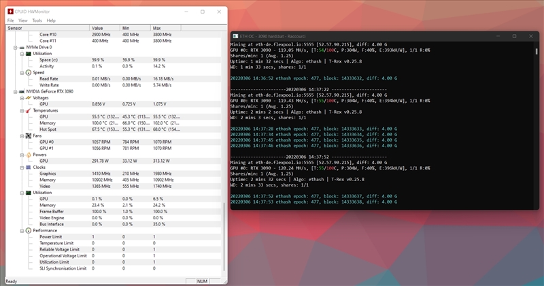Screen dimensions: 544x286
Task: Click the Min column header
Action: point(135,28)
